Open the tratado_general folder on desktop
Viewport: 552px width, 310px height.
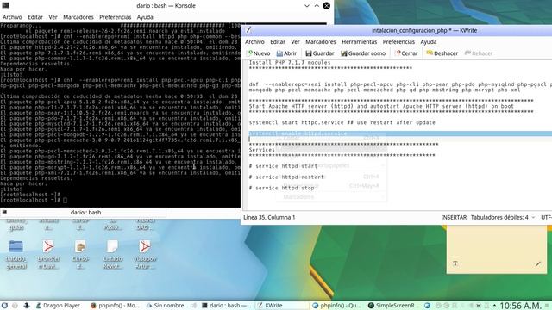click(x=16, y=255)
